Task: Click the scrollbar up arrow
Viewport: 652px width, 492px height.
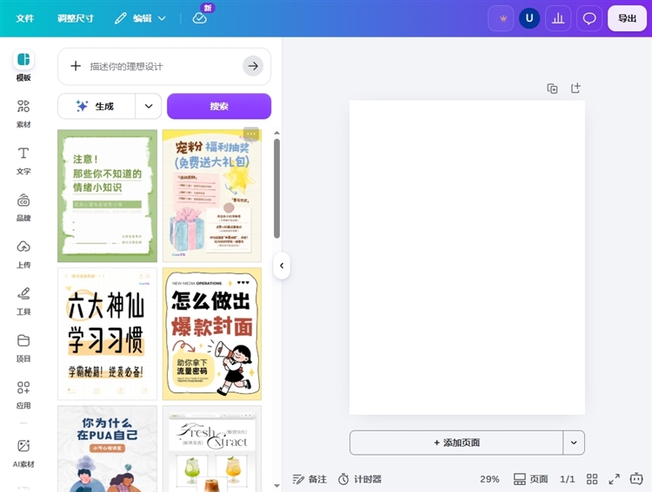Action: coord(276,133)
